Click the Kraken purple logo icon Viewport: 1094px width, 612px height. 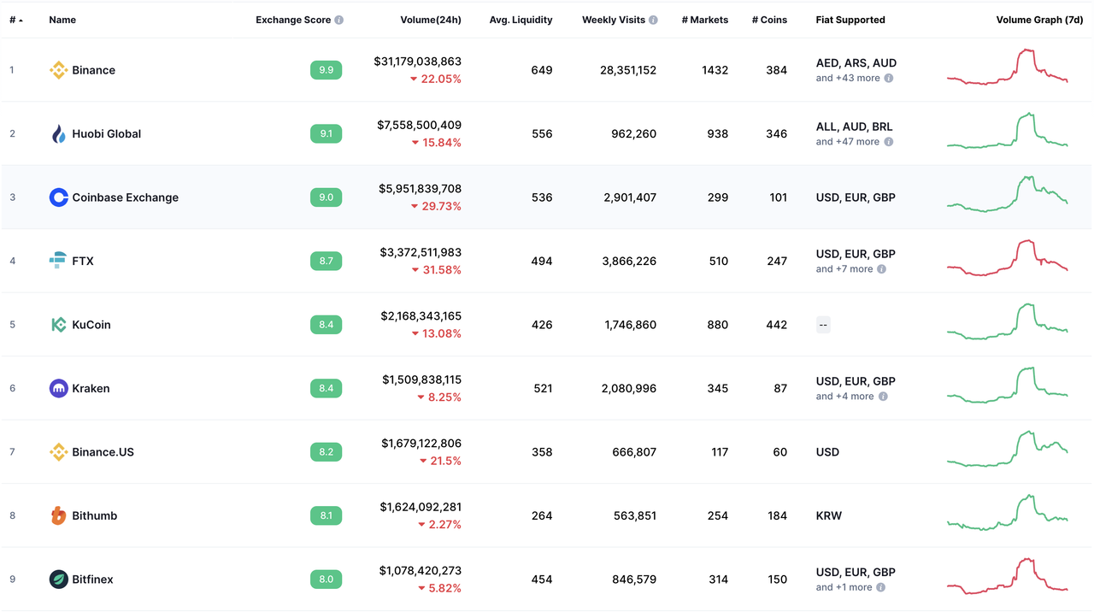(58, 388)
